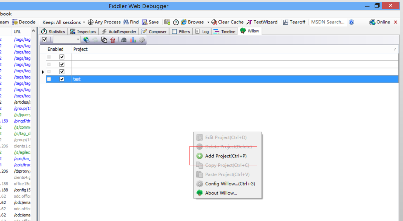Restore down the Fiddler window
Viewport: 403px width, 221px height.
(x=377, y=5)
